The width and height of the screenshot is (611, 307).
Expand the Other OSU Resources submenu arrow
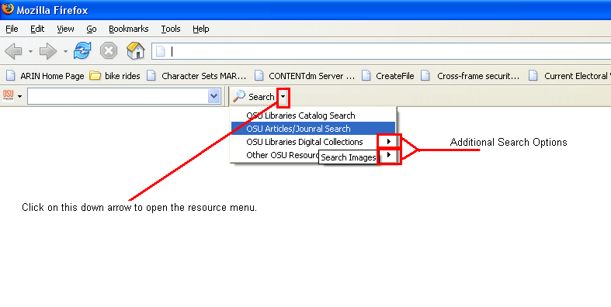point(389,155)
